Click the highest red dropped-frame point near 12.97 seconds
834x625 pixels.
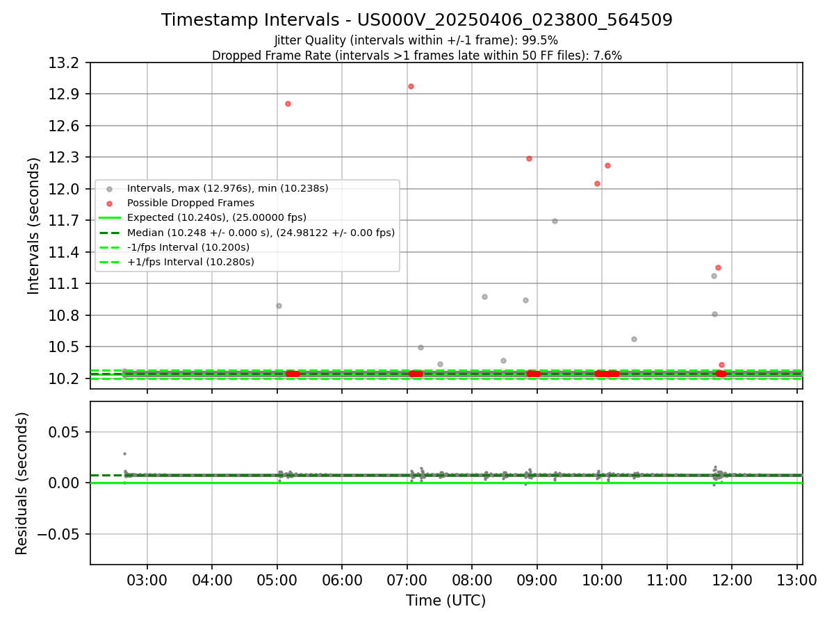click(411, 86)
